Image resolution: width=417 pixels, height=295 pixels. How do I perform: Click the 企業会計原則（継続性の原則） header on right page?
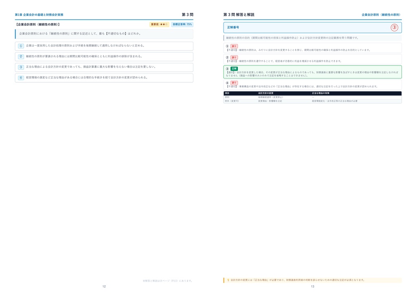381,15
